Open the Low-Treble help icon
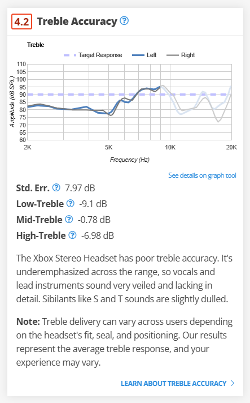The image size is (250, 403). [x=70, y=204]
